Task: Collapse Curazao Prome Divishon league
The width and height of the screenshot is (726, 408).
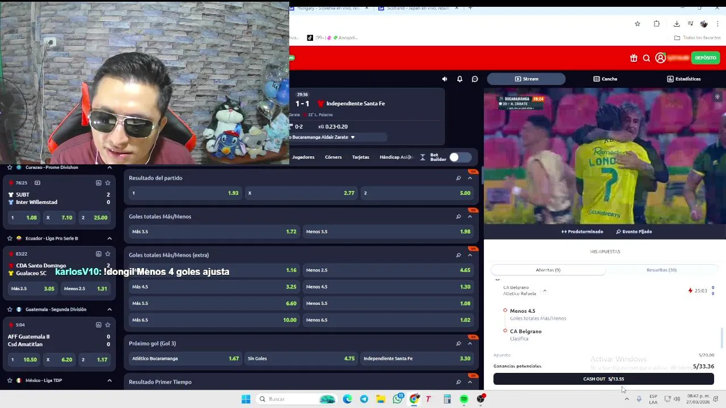Action: coord(109,167)
